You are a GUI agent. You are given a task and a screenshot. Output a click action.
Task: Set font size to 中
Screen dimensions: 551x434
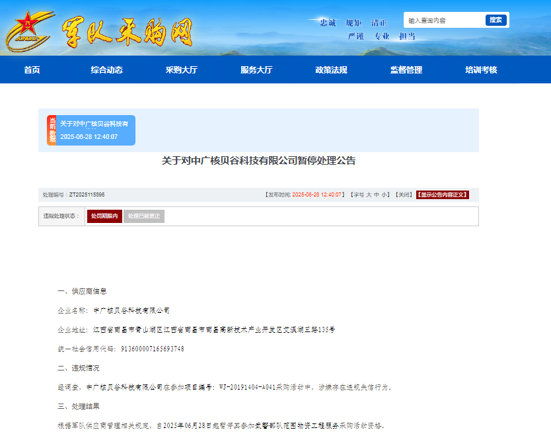[377, 195]
